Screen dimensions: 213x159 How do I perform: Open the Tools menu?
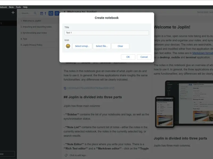coord(18,7)
